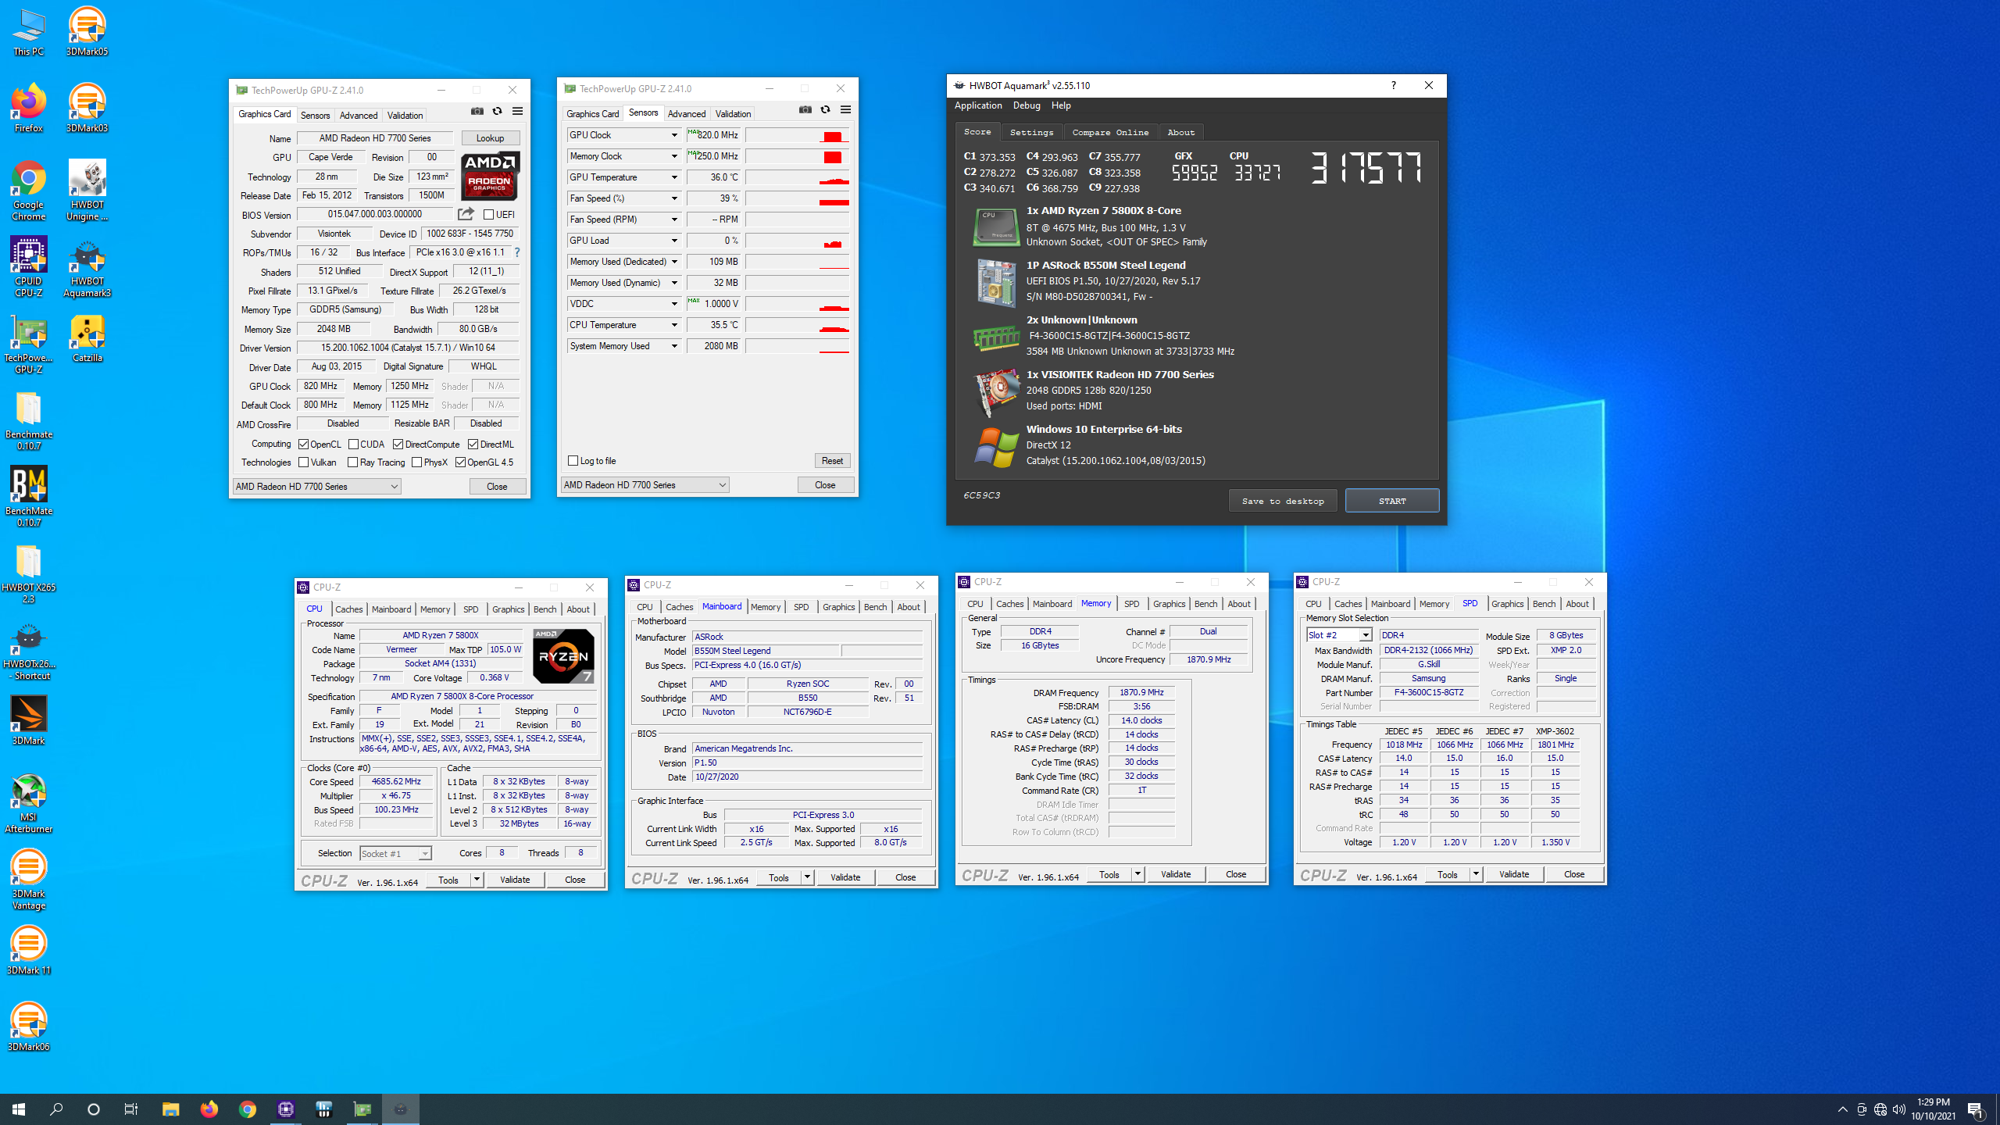Launch MSI Afterburner desktop shortcut
The width and height of the screenshot is (2000, 1125).
click(x=29, y=803)
